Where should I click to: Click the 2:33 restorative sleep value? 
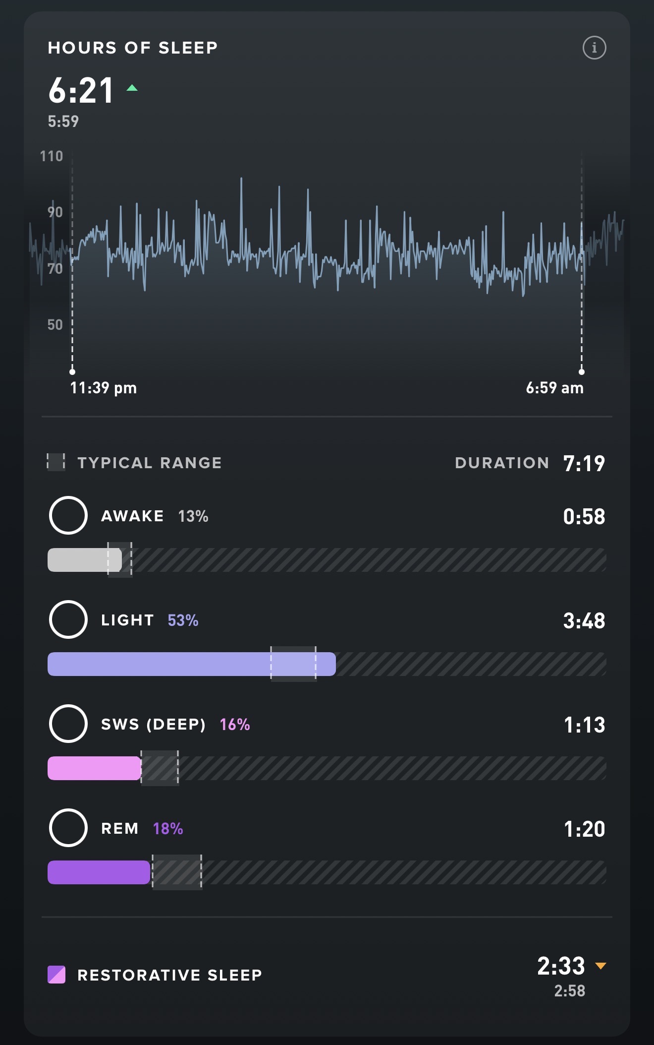561,966
